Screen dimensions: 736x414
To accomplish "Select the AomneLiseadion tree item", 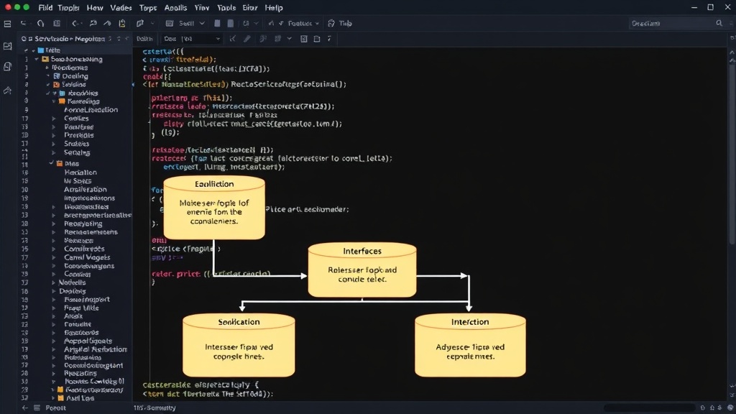I will click(91, 110).
